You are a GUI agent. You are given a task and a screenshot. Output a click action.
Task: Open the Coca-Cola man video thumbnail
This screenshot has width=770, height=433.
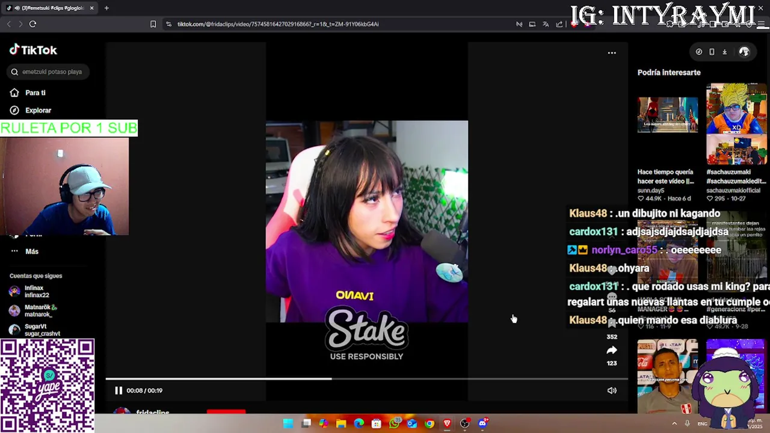(668, 376)
